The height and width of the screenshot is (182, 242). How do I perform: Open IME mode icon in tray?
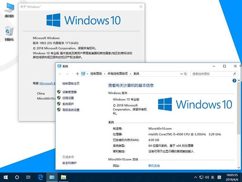click(x=219, y=177)
